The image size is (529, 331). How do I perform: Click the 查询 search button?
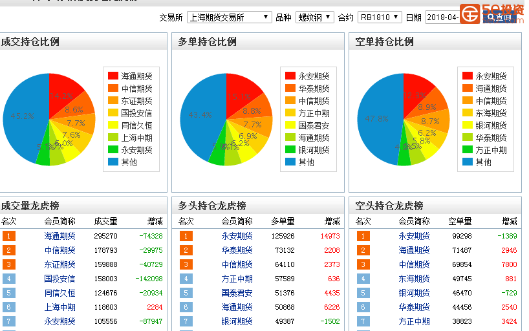[500, 17]
